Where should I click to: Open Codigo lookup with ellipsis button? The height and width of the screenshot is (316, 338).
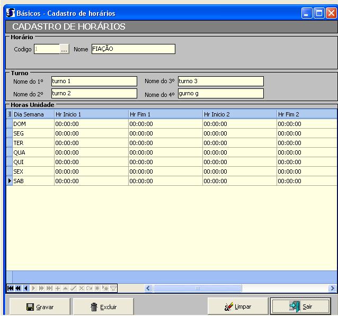tap(64, 49)
